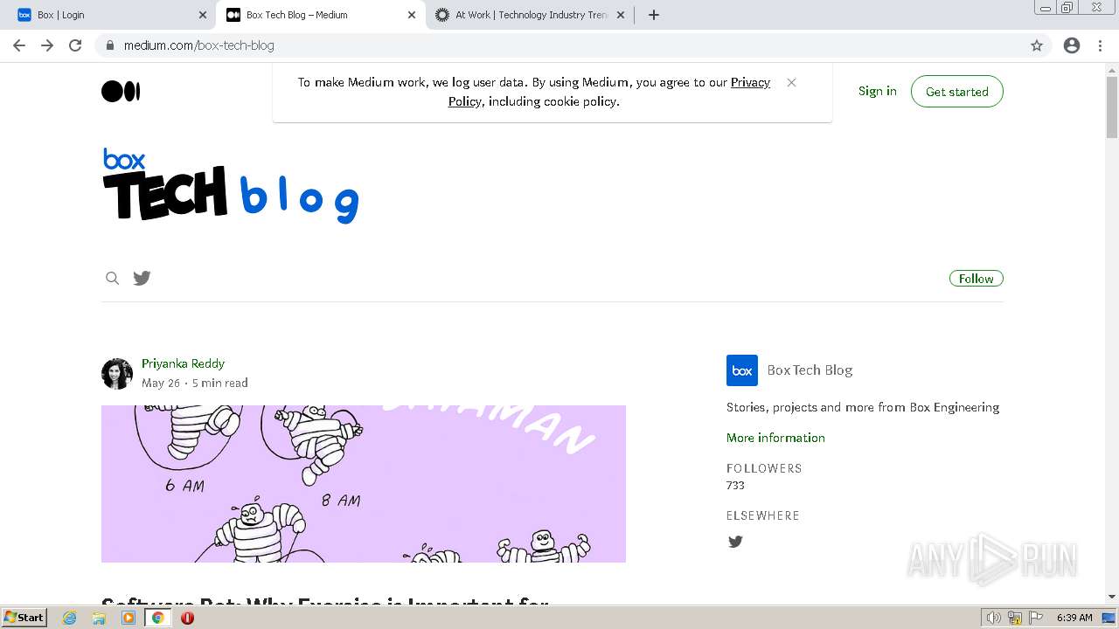Screen dimensions: 1119x629
Task: Open the More information link
Action: point(775,438)
